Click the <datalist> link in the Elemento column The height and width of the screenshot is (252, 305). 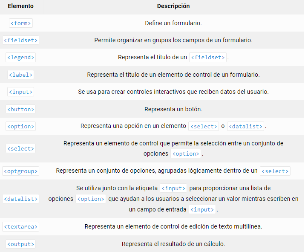tap(20, 199)
